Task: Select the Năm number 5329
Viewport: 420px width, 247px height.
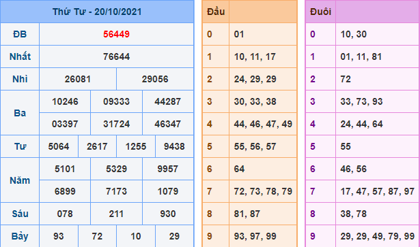Action: [x=116, y=169]
